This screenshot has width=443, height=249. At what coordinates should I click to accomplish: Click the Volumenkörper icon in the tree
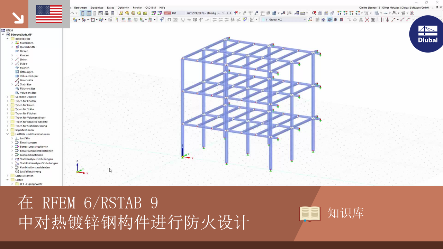(x=17, y=76)
